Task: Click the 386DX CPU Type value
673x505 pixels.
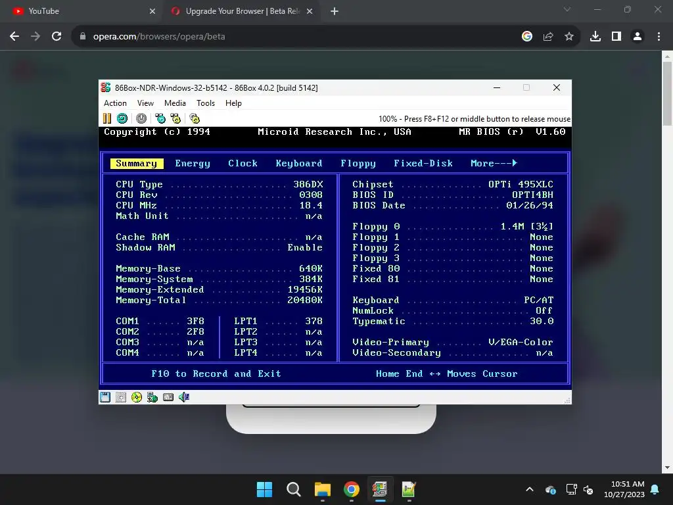Action: point(308,184)
